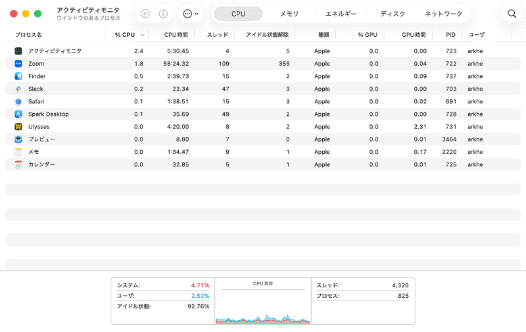Sort by プロセス名 column header

[x=28, y=35]
